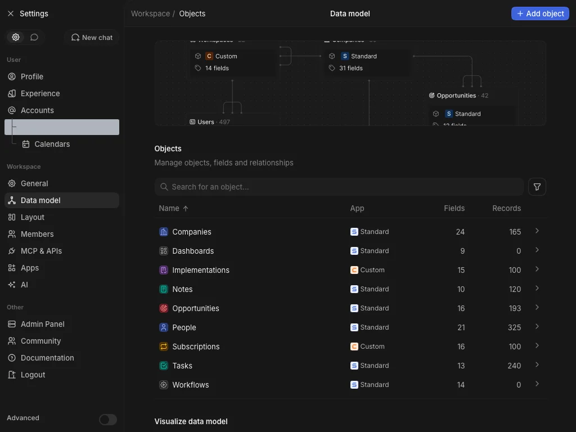The height and width of the screenshot is (432, 576).
Task: Open the Layout settings
Action: 62,217
